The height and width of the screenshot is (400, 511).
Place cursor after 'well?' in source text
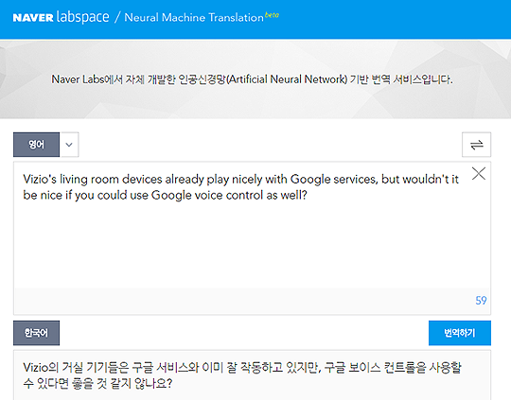point(308,195)
